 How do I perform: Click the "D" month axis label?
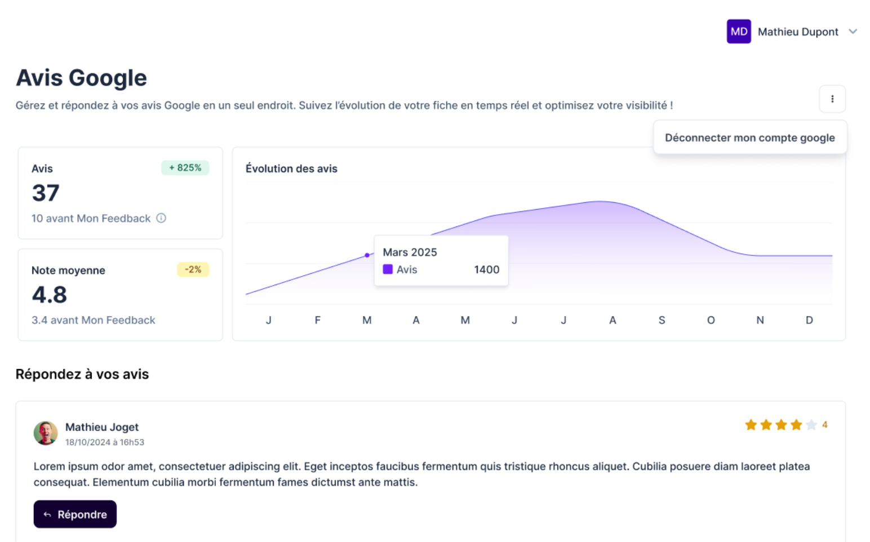[x=809, y=320]
